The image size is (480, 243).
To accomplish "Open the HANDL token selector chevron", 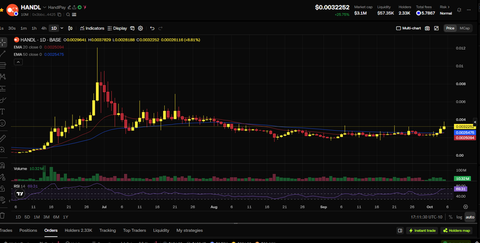I will (45, 7).
